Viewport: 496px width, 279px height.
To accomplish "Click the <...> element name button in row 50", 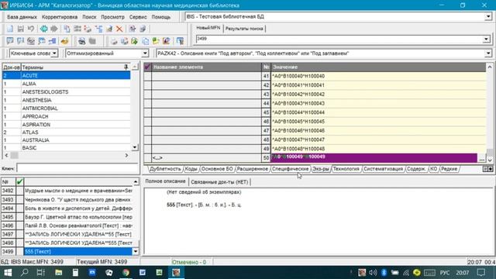I will 157,158.
